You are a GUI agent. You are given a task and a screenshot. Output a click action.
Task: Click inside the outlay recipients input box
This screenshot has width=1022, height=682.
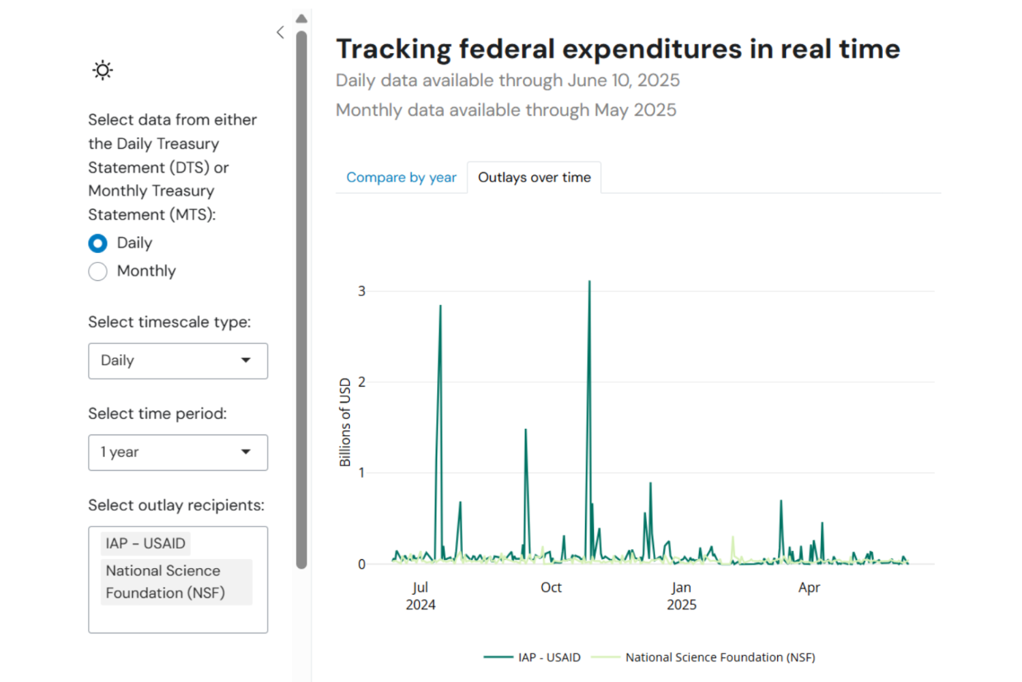click(177, 619)
